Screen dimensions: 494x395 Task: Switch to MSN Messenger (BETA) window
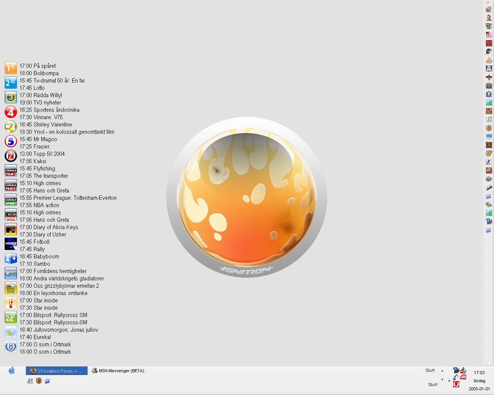(118, 371)
